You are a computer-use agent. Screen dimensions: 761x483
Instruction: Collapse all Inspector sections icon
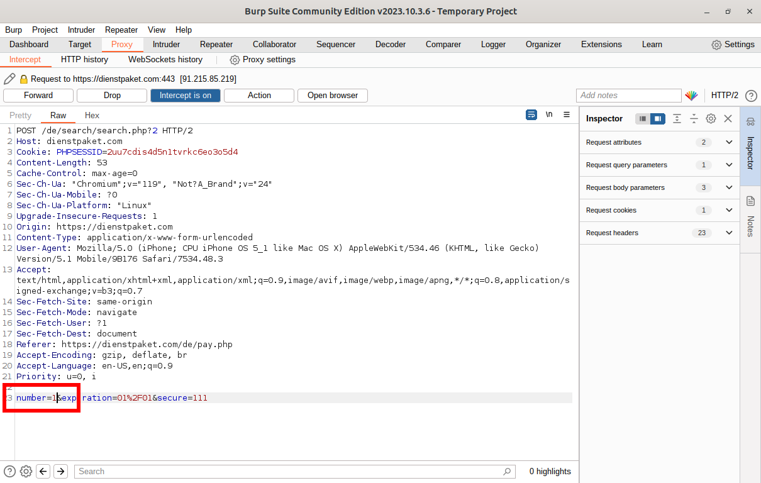pos(694,118)
